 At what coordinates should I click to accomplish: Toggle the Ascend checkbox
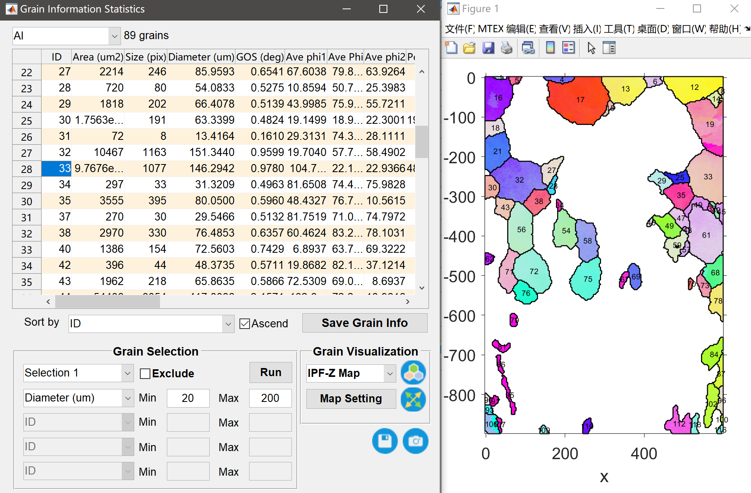click(x=244, y=324)
